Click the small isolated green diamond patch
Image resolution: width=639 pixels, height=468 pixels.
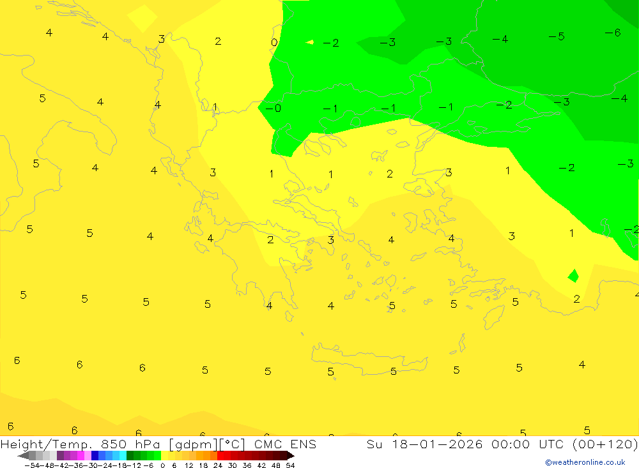point(573,276)
